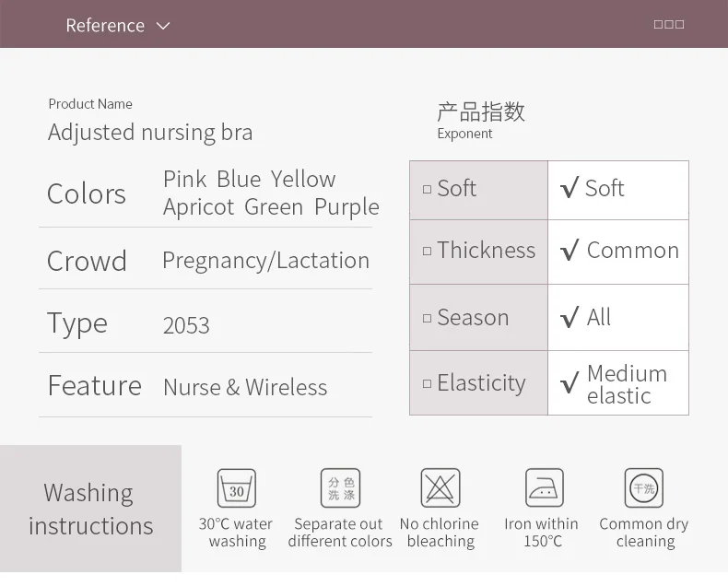
Task: Select the Medium elastic cell
Action: pos(618,383)
